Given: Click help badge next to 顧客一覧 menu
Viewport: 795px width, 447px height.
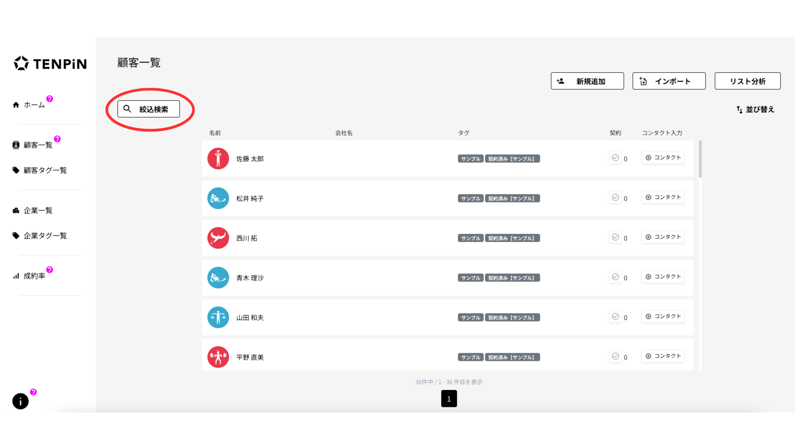Looking at the screenshot, I should click(57, 139).
